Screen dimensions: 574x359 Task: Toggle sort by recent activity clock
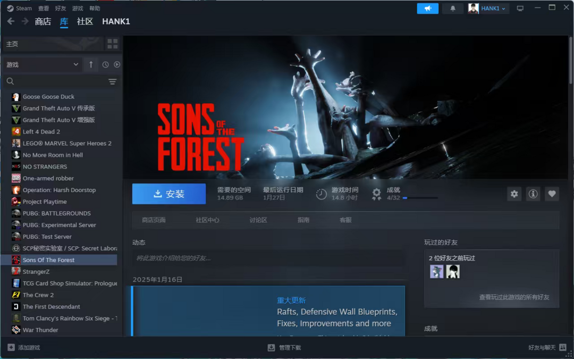click(x=105, y=64)
